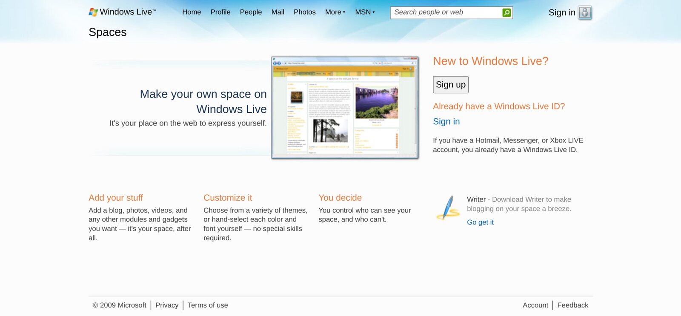Click Sign in at the top right header
This screenshot has height=316, width=681.
(562, 13)
